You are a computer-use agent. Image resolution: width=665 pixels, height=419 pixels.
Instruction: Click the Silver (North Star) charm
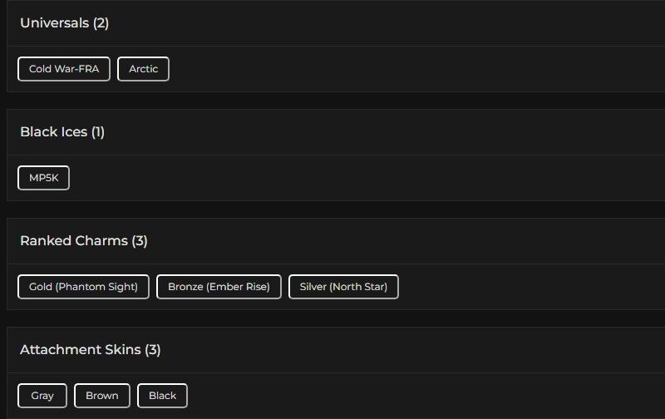[343, 287]
